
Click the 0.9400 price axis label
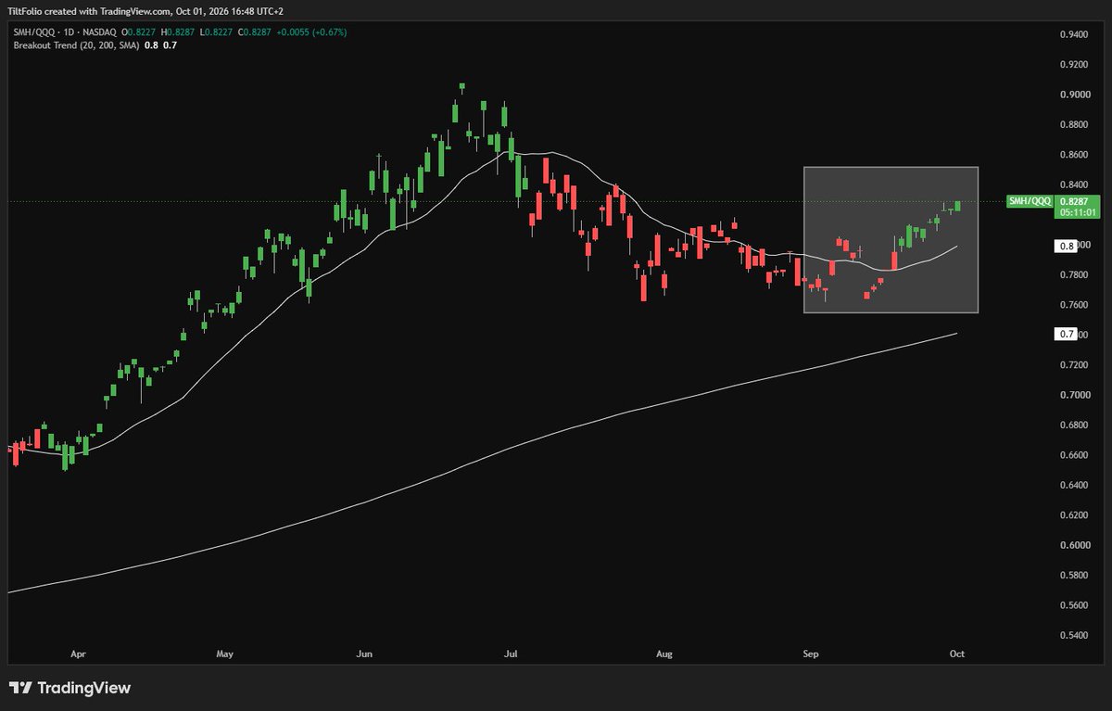click(x=1076, y=34)
